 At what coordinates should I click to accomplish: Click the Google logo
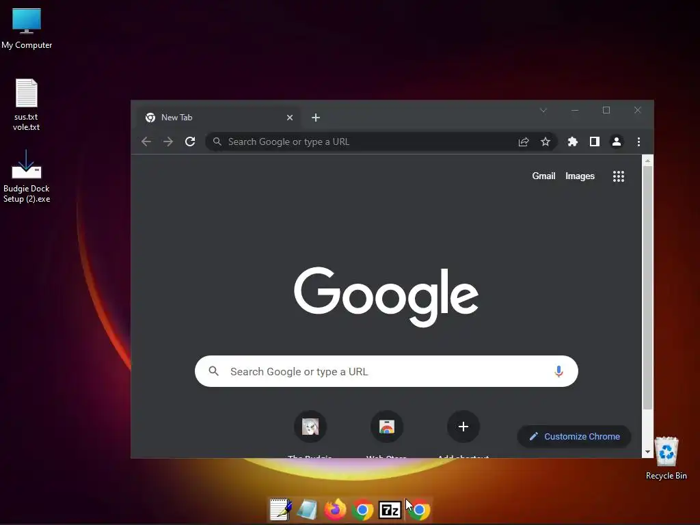pyautogui.click(x=386, y=297)
